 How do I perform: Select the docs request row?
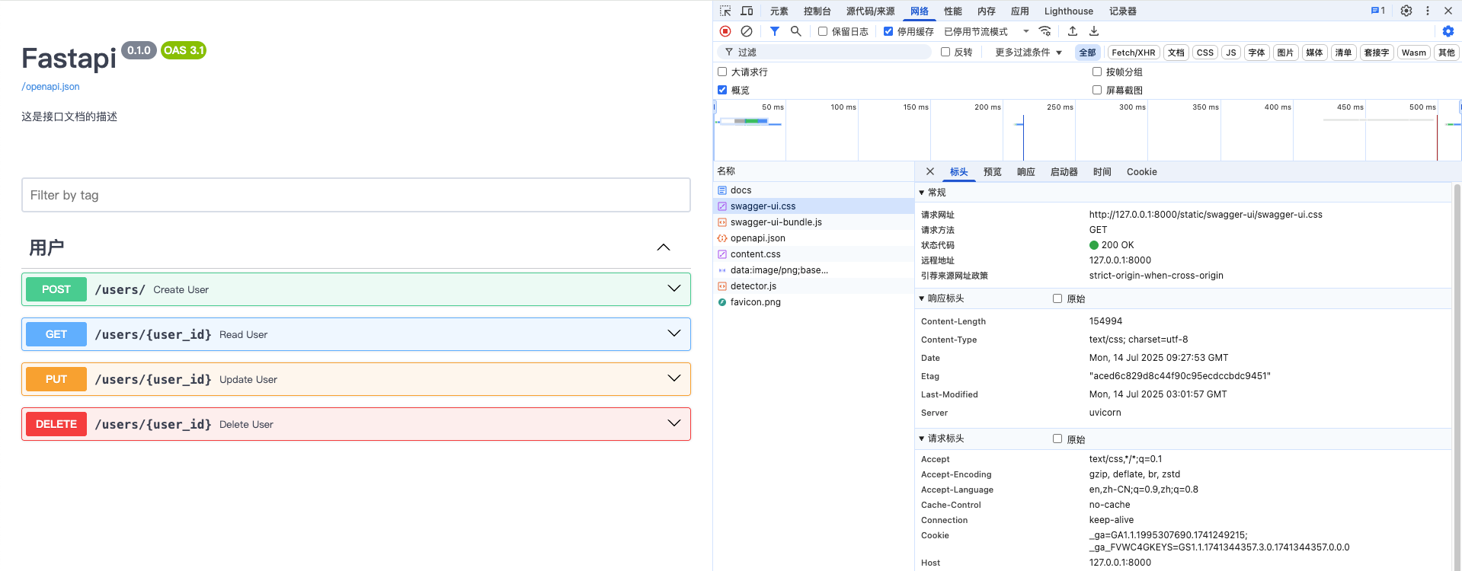click(814, 190)
